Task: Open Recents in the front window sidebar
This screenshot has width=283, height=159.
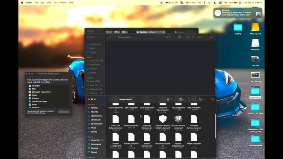Action: pyautogui.click(x=94, y=112)
